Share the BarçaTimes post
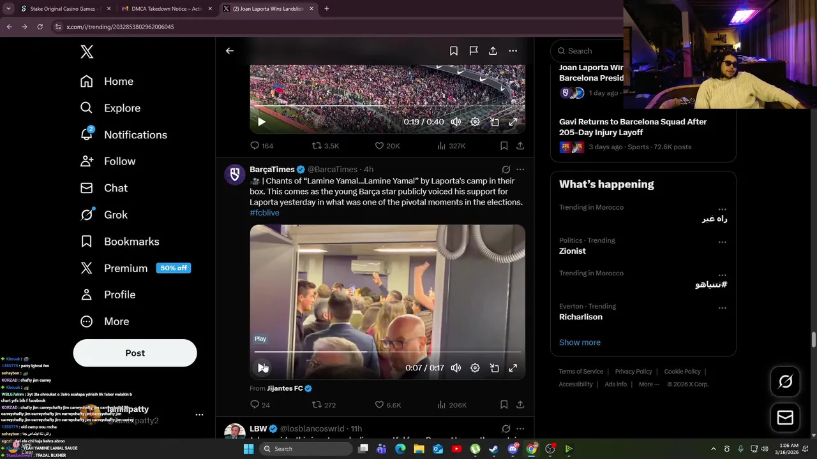The width and height of the screenshot is (817, 459). 520,405
